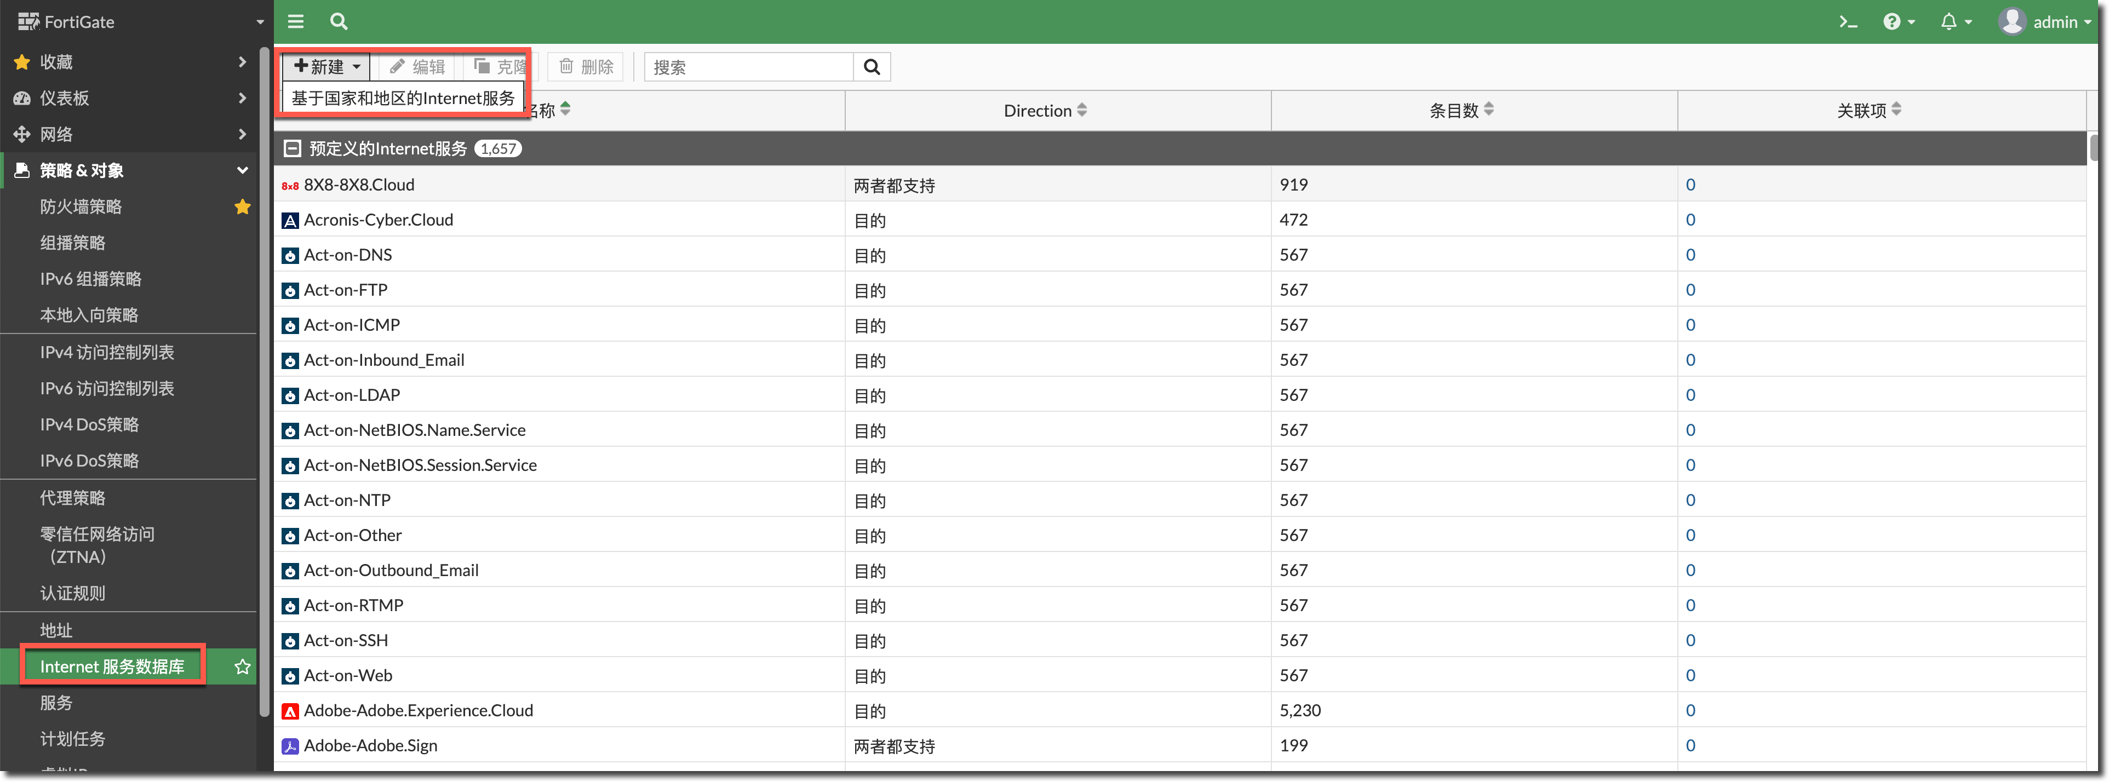The width and height of the screenshot is (2109, 782).
Task: Favorite Internet 服务数据库 with star outline
Action: 242,666
